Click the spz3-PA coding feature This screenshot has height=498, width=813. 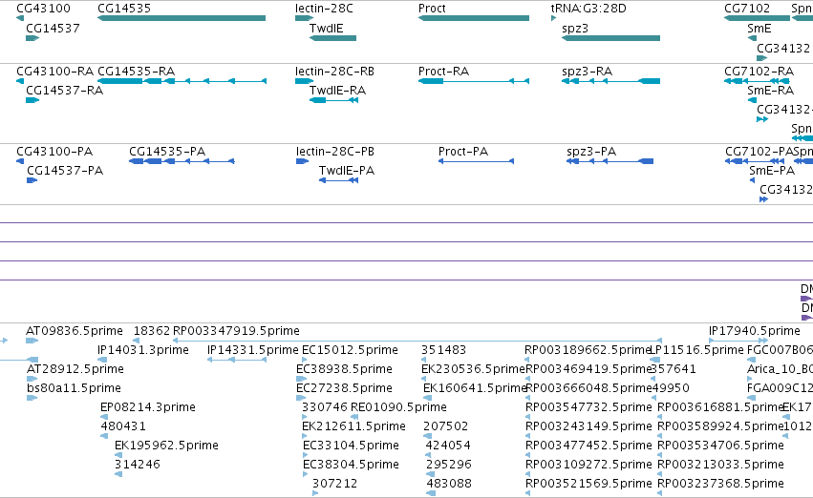tap(610, 161)
